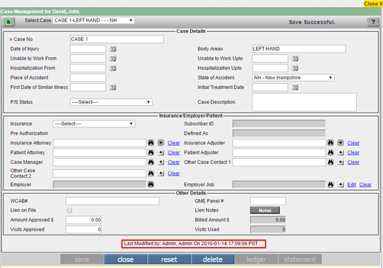
Task: Expand the Insurance select dropdown
Action: tap(94, 124)
